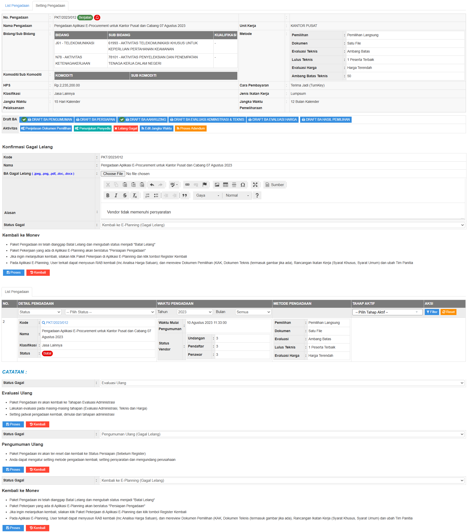Undo the last edit in the editor
Viewport: 468px width, 532px height.
tap(152, 185)
